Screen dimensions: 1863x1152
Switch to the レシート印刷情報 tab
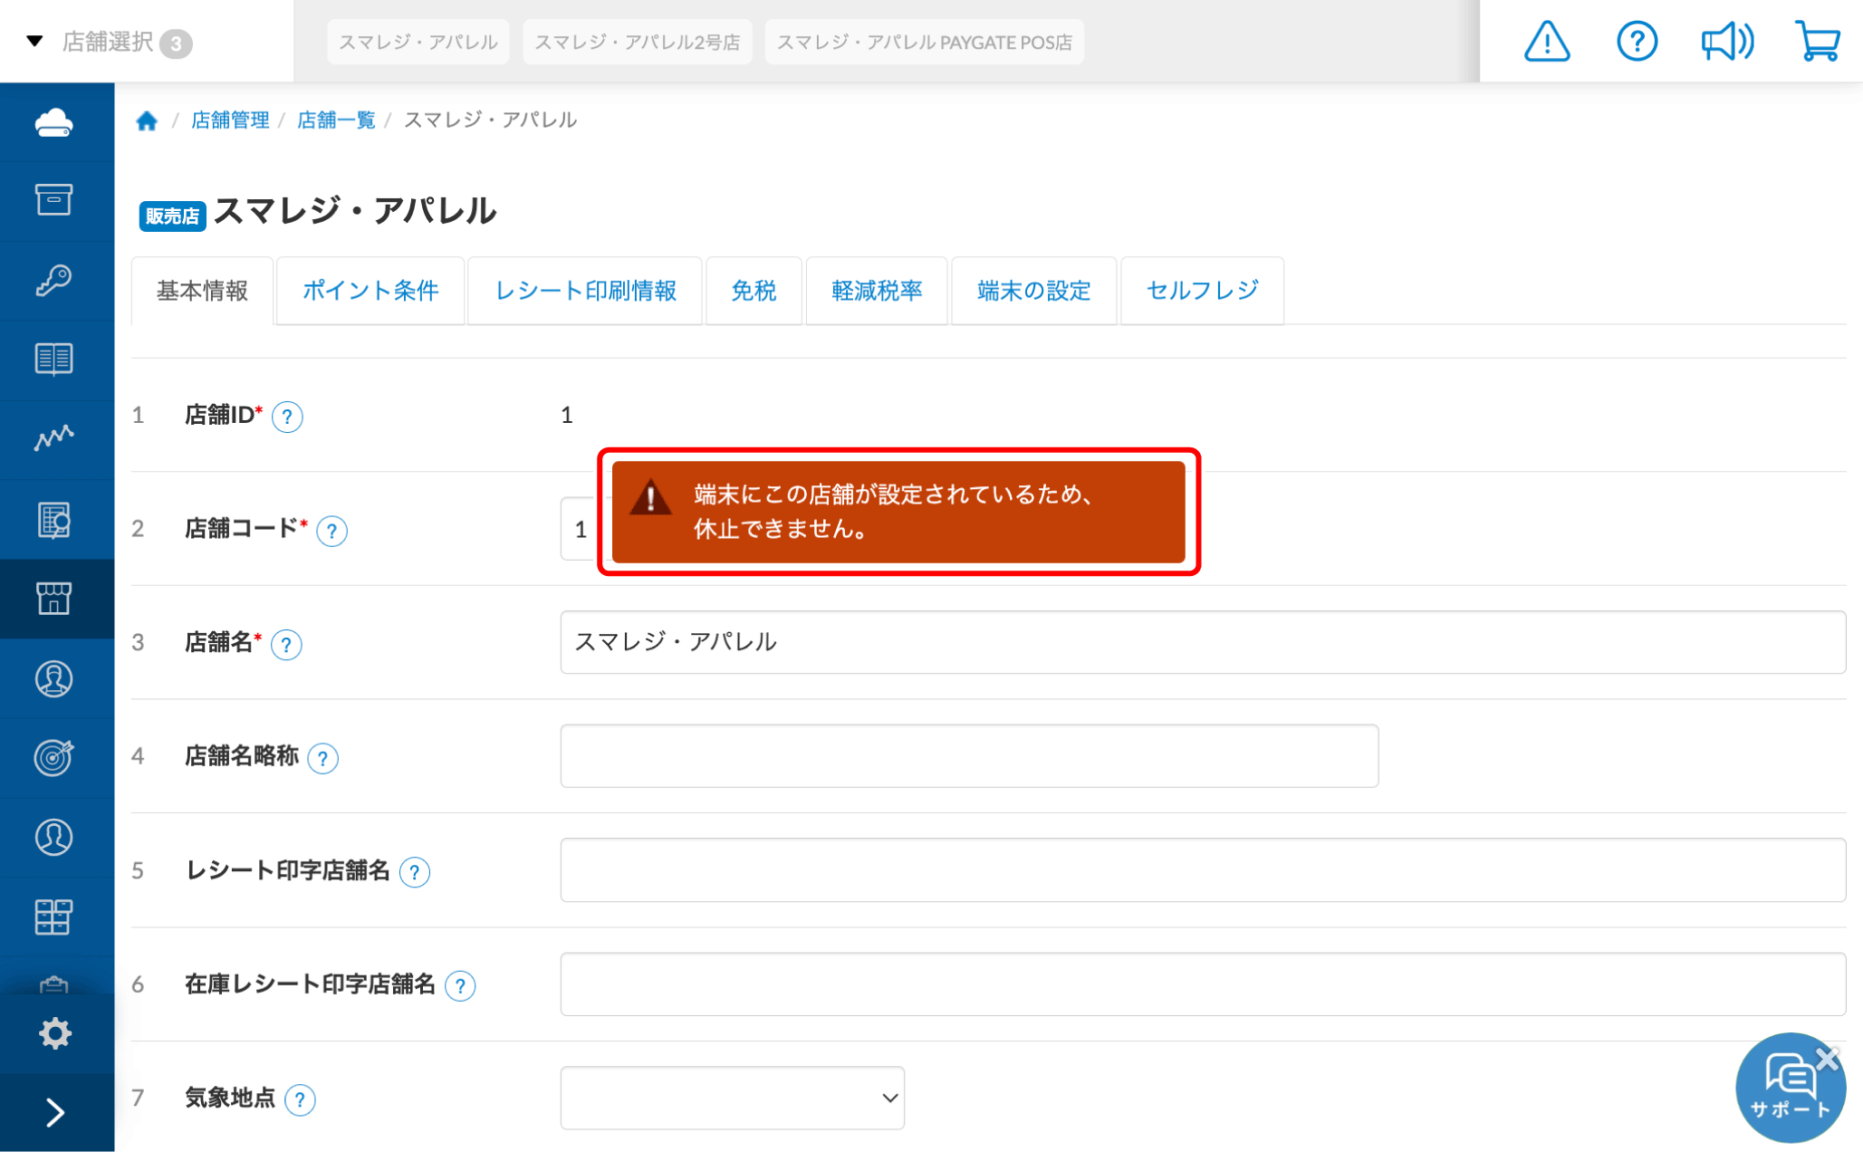585,291
